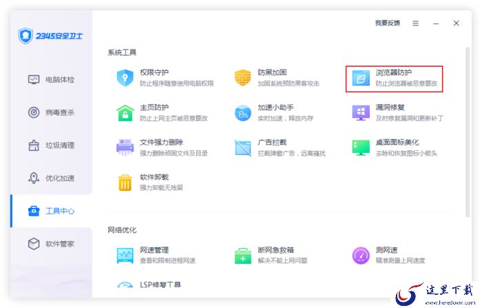Click the 软件卸载 title text
482x308 pixels.
point(154,177)
